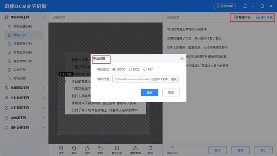Collapse the 单张识别工具 section arrow

pos(44,17)
